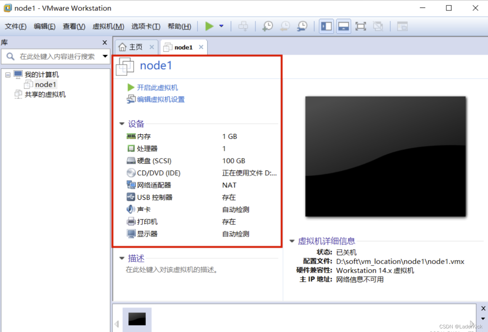The height and width of the screenshot is (332, 488).
Task: Click the 处理器 processor device icon
Action: pos(131,148)
